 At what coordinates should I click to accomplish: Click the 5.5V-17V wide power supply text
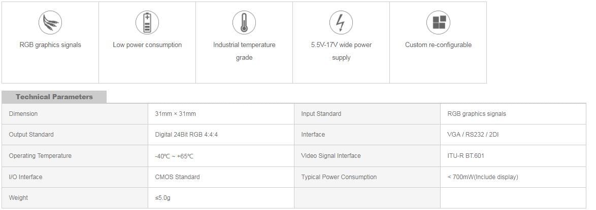click(x=341, y=51)
